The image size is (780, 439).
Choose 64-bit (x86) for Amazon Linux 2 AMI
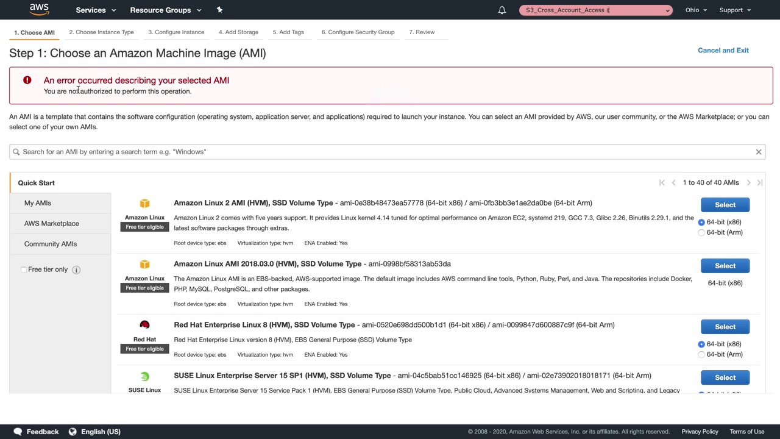(x=701, y=223)
